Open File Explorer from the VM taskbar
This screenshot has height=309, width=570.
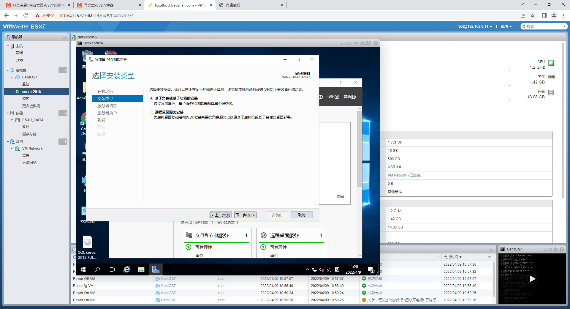[x=141, y=269]
